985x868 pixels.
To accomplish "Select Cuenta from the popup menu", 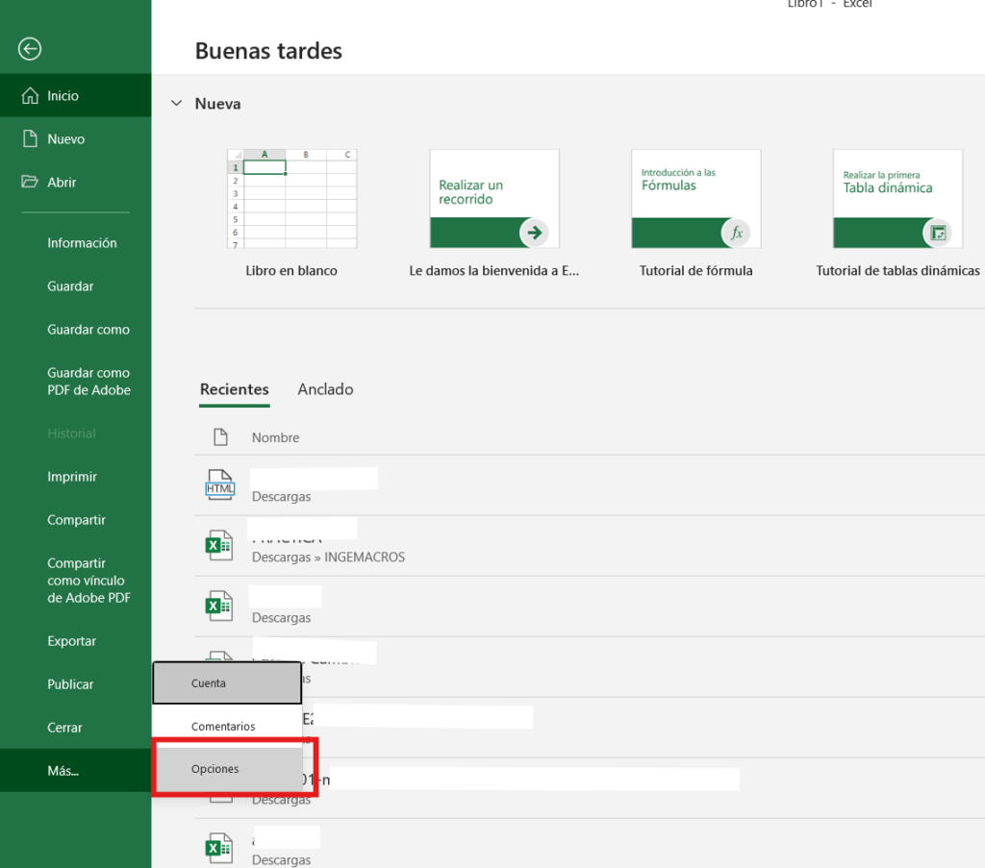I will tap(227, 682).
